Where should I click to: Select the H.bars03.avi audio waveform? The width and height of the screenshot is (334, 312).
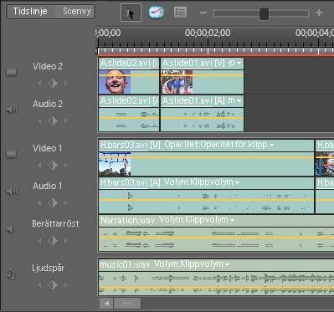click(x=206, y=202)
